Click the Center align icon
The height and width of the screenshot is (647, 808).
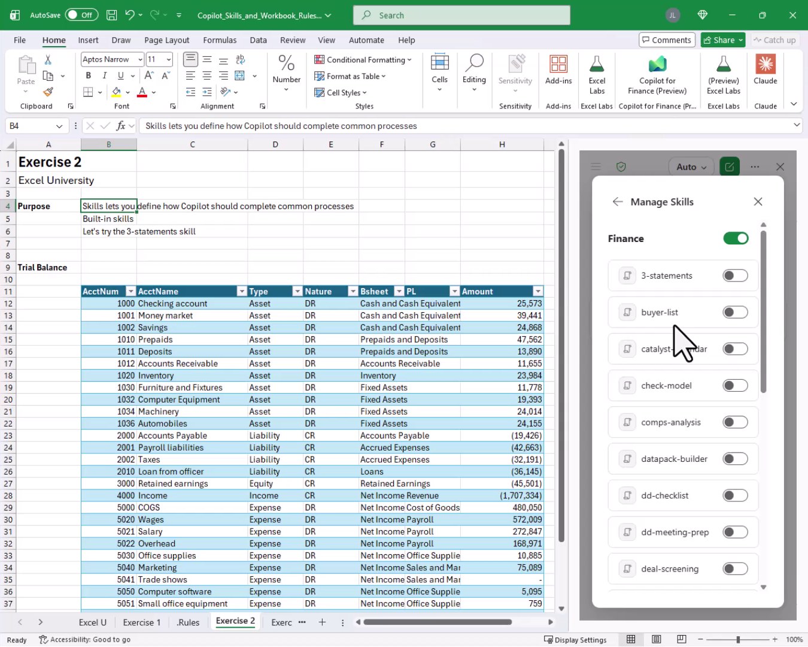(x=206, y=75)
